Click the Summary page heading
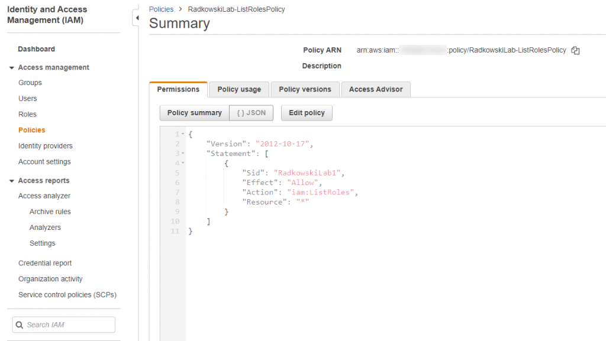 pos(179,24)
